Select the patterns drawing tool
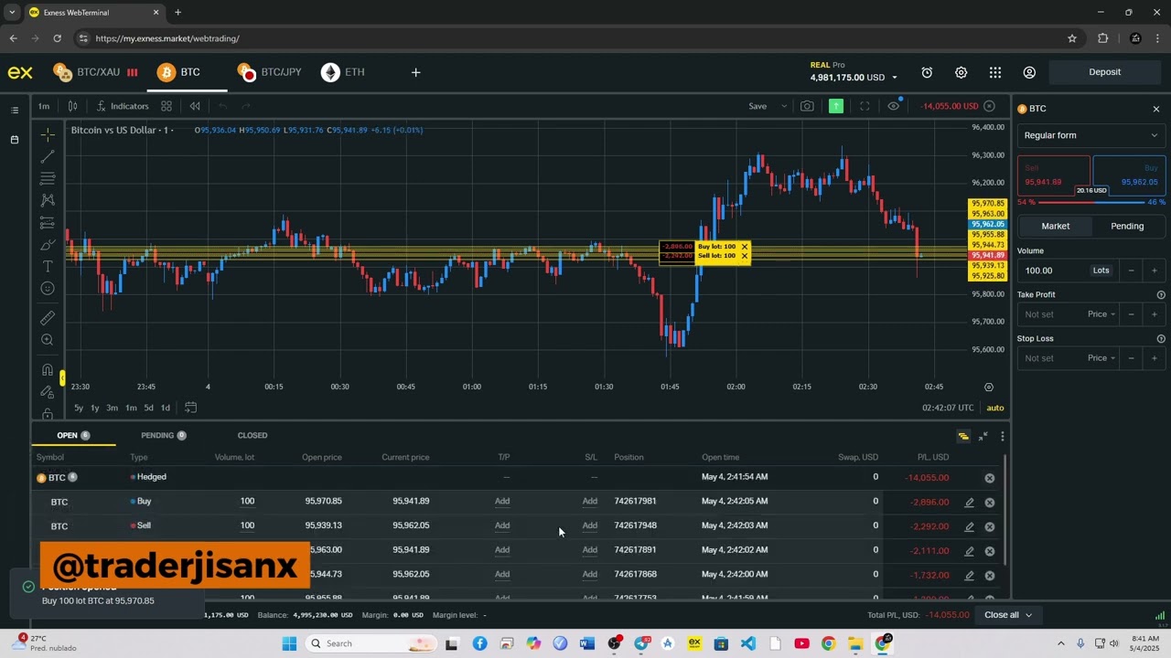The image size is (1171, 658). pos(48,200)
